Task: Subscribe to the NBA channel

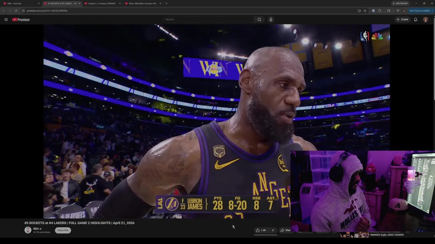Action: [x=63, y=230]
